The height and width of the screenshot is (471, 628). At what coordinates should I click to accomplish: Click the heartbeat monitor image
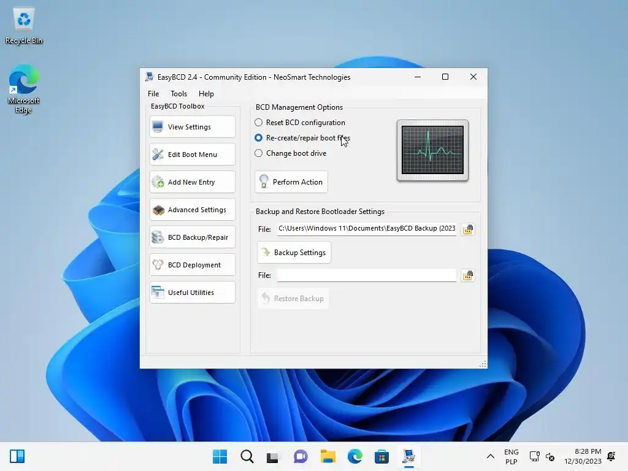coord(432,151)
